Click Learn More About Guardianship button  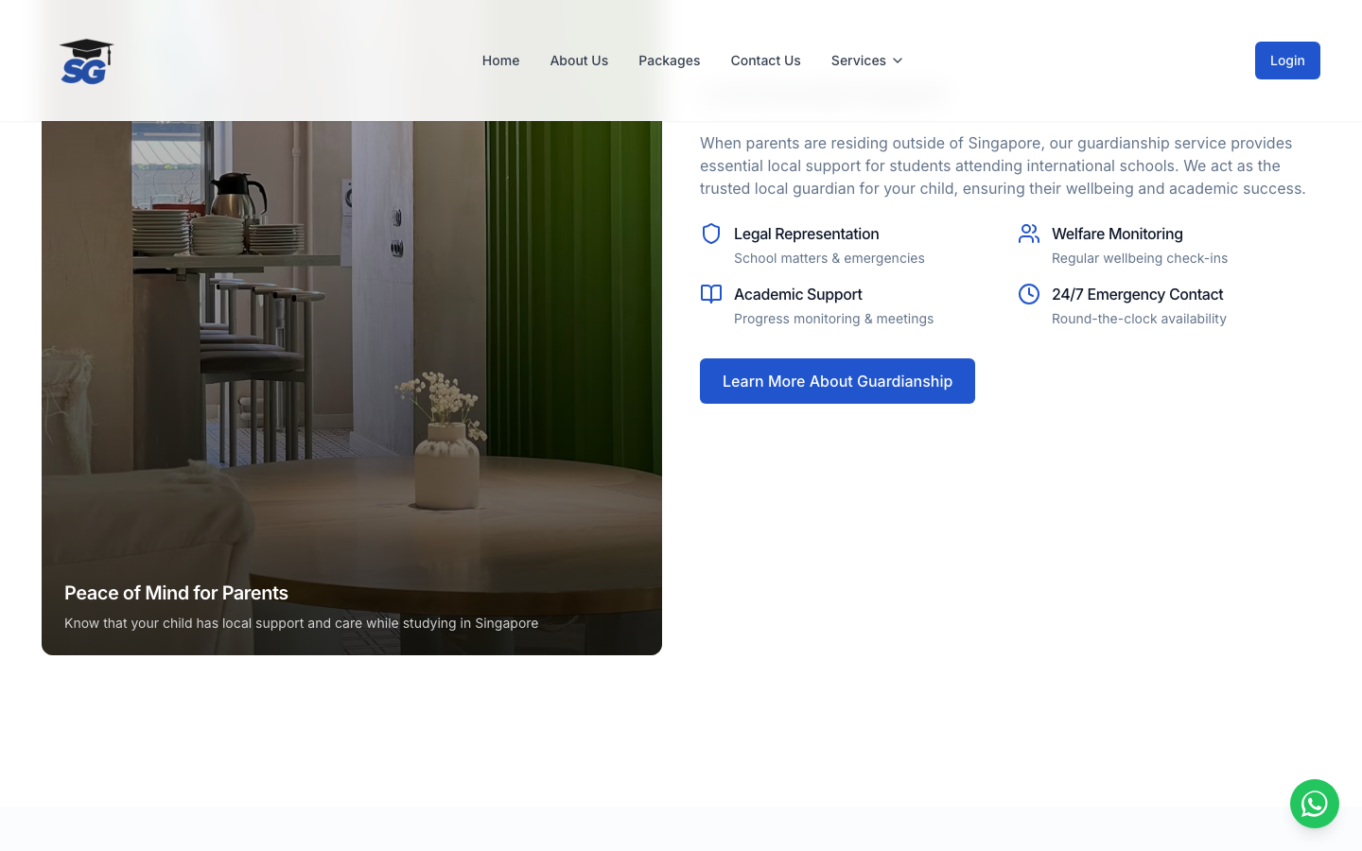(837, 381)
